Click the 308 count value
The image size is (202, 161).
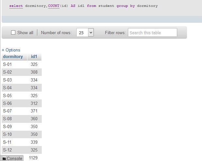(x=34, y=72)
